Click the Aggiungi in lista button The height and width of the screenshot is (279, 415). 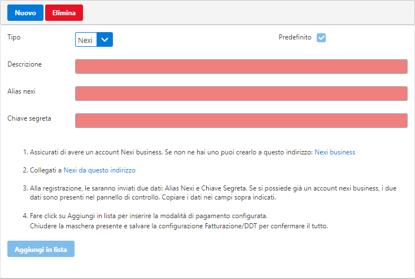coord(41,249)
